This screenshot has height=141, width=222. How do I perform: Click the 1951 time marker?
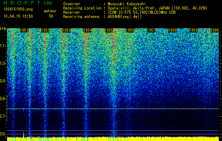click(24, 30)
